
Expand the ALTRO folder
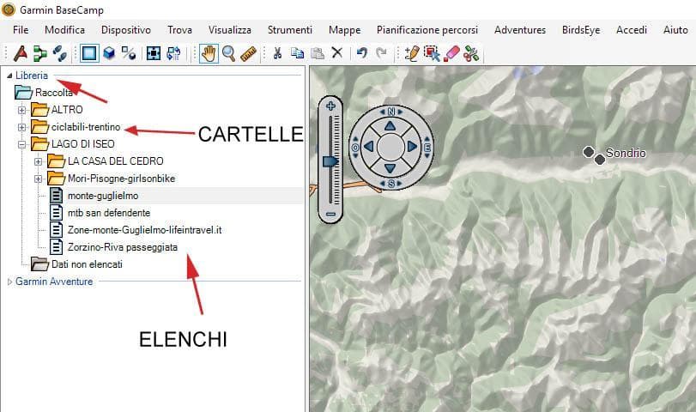point(21,110)
